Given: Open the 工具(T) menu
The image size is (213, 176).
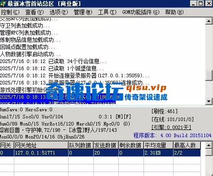Looking at the screenshot, I should pos(107,12).
